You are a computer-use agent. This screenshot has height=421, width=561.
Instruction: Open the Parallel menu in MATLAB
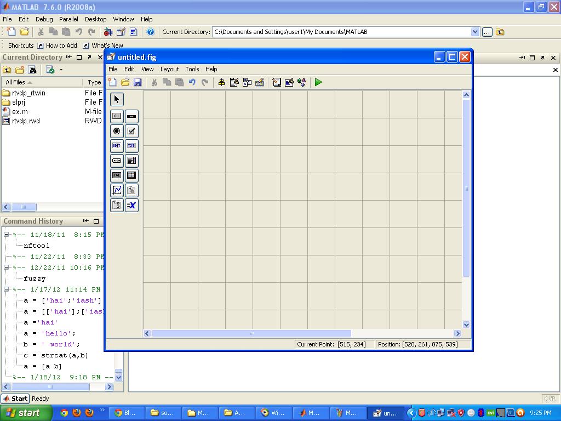point(68,19)
